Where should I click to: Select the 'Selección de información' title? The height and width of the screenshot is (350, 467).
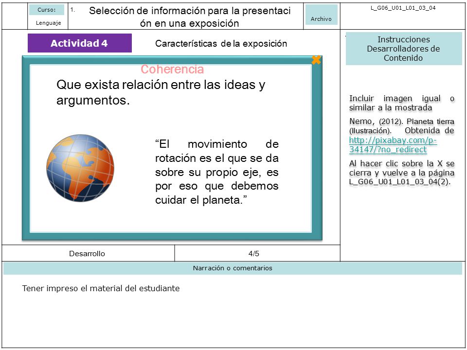[190, 17]
